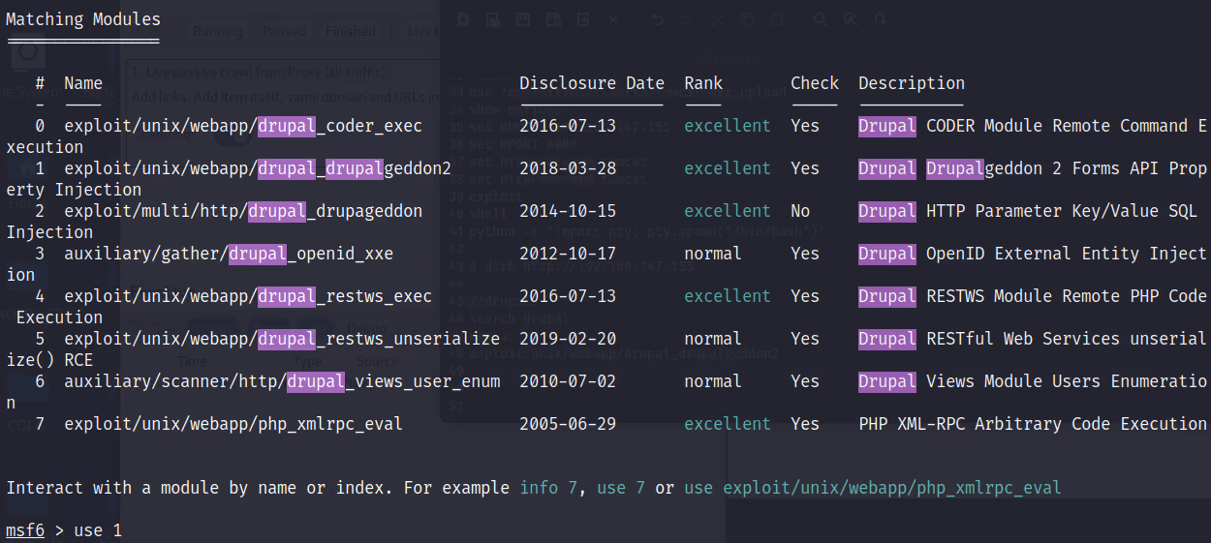
Task: Click module path exploit/multi/http/drupal_drupageddon
Action: click(243, 211)
